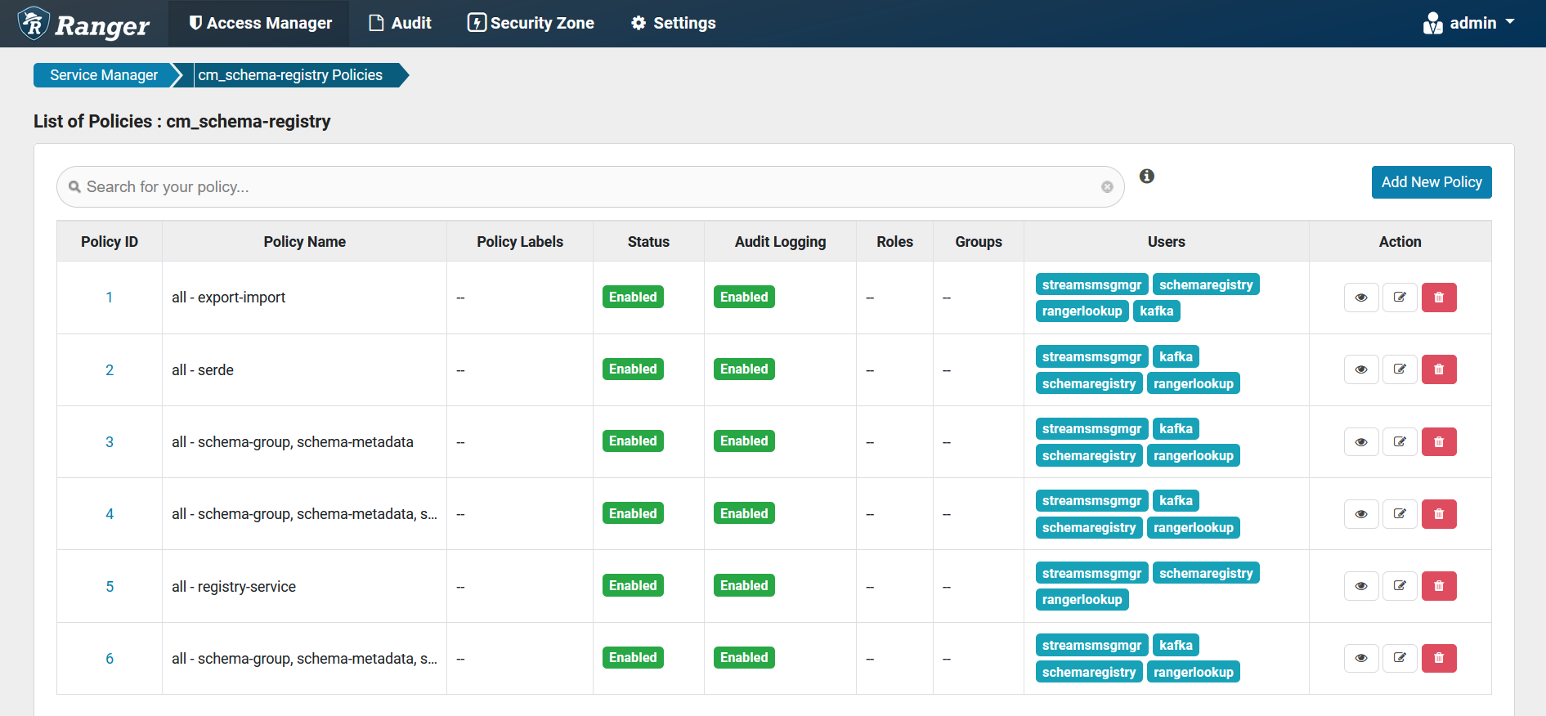The image size is (1546, 716).
Task: Open edit icon for all - registry-service
Action: (x=1399, y=586)
